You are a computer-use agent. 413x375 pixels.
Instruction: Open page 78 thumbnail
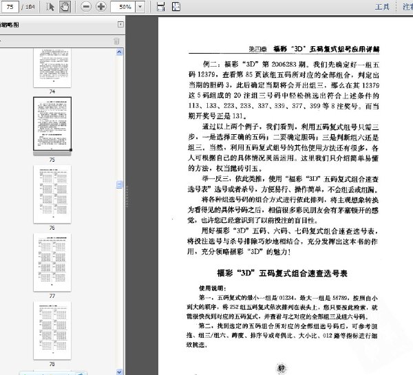(x=52, y=330)
